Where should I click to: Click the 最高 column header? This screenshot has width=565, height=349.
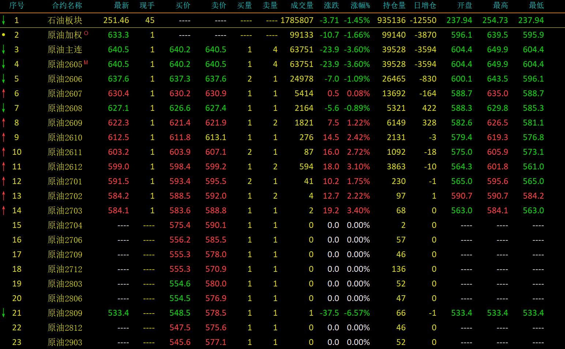coord(501,5)
